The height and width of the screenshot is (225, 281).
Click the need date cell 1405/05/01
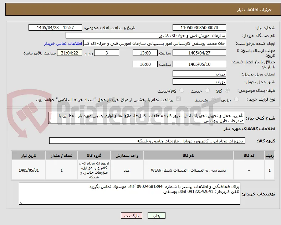tap(29, 170)
